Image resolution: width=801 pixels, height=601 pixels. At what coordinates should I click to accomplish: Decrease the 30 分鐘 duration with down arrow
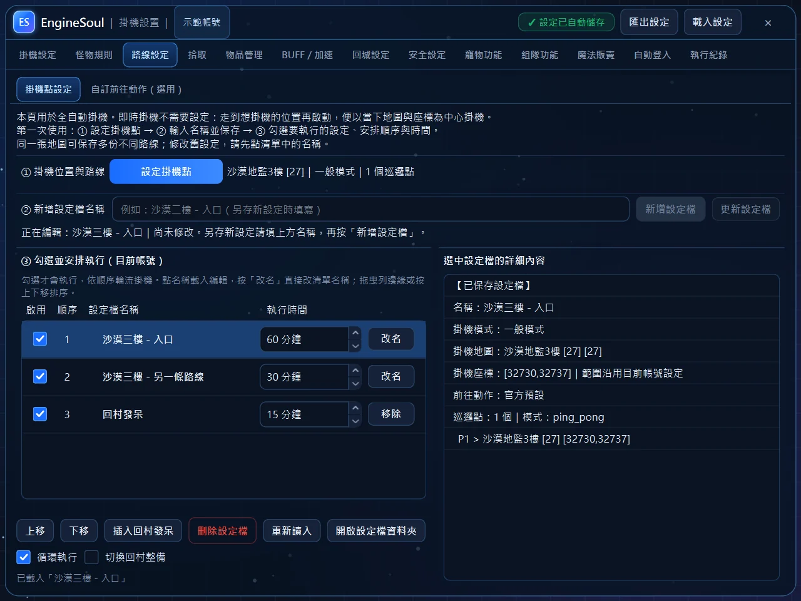pyautogui.click(x=355, y=383)
